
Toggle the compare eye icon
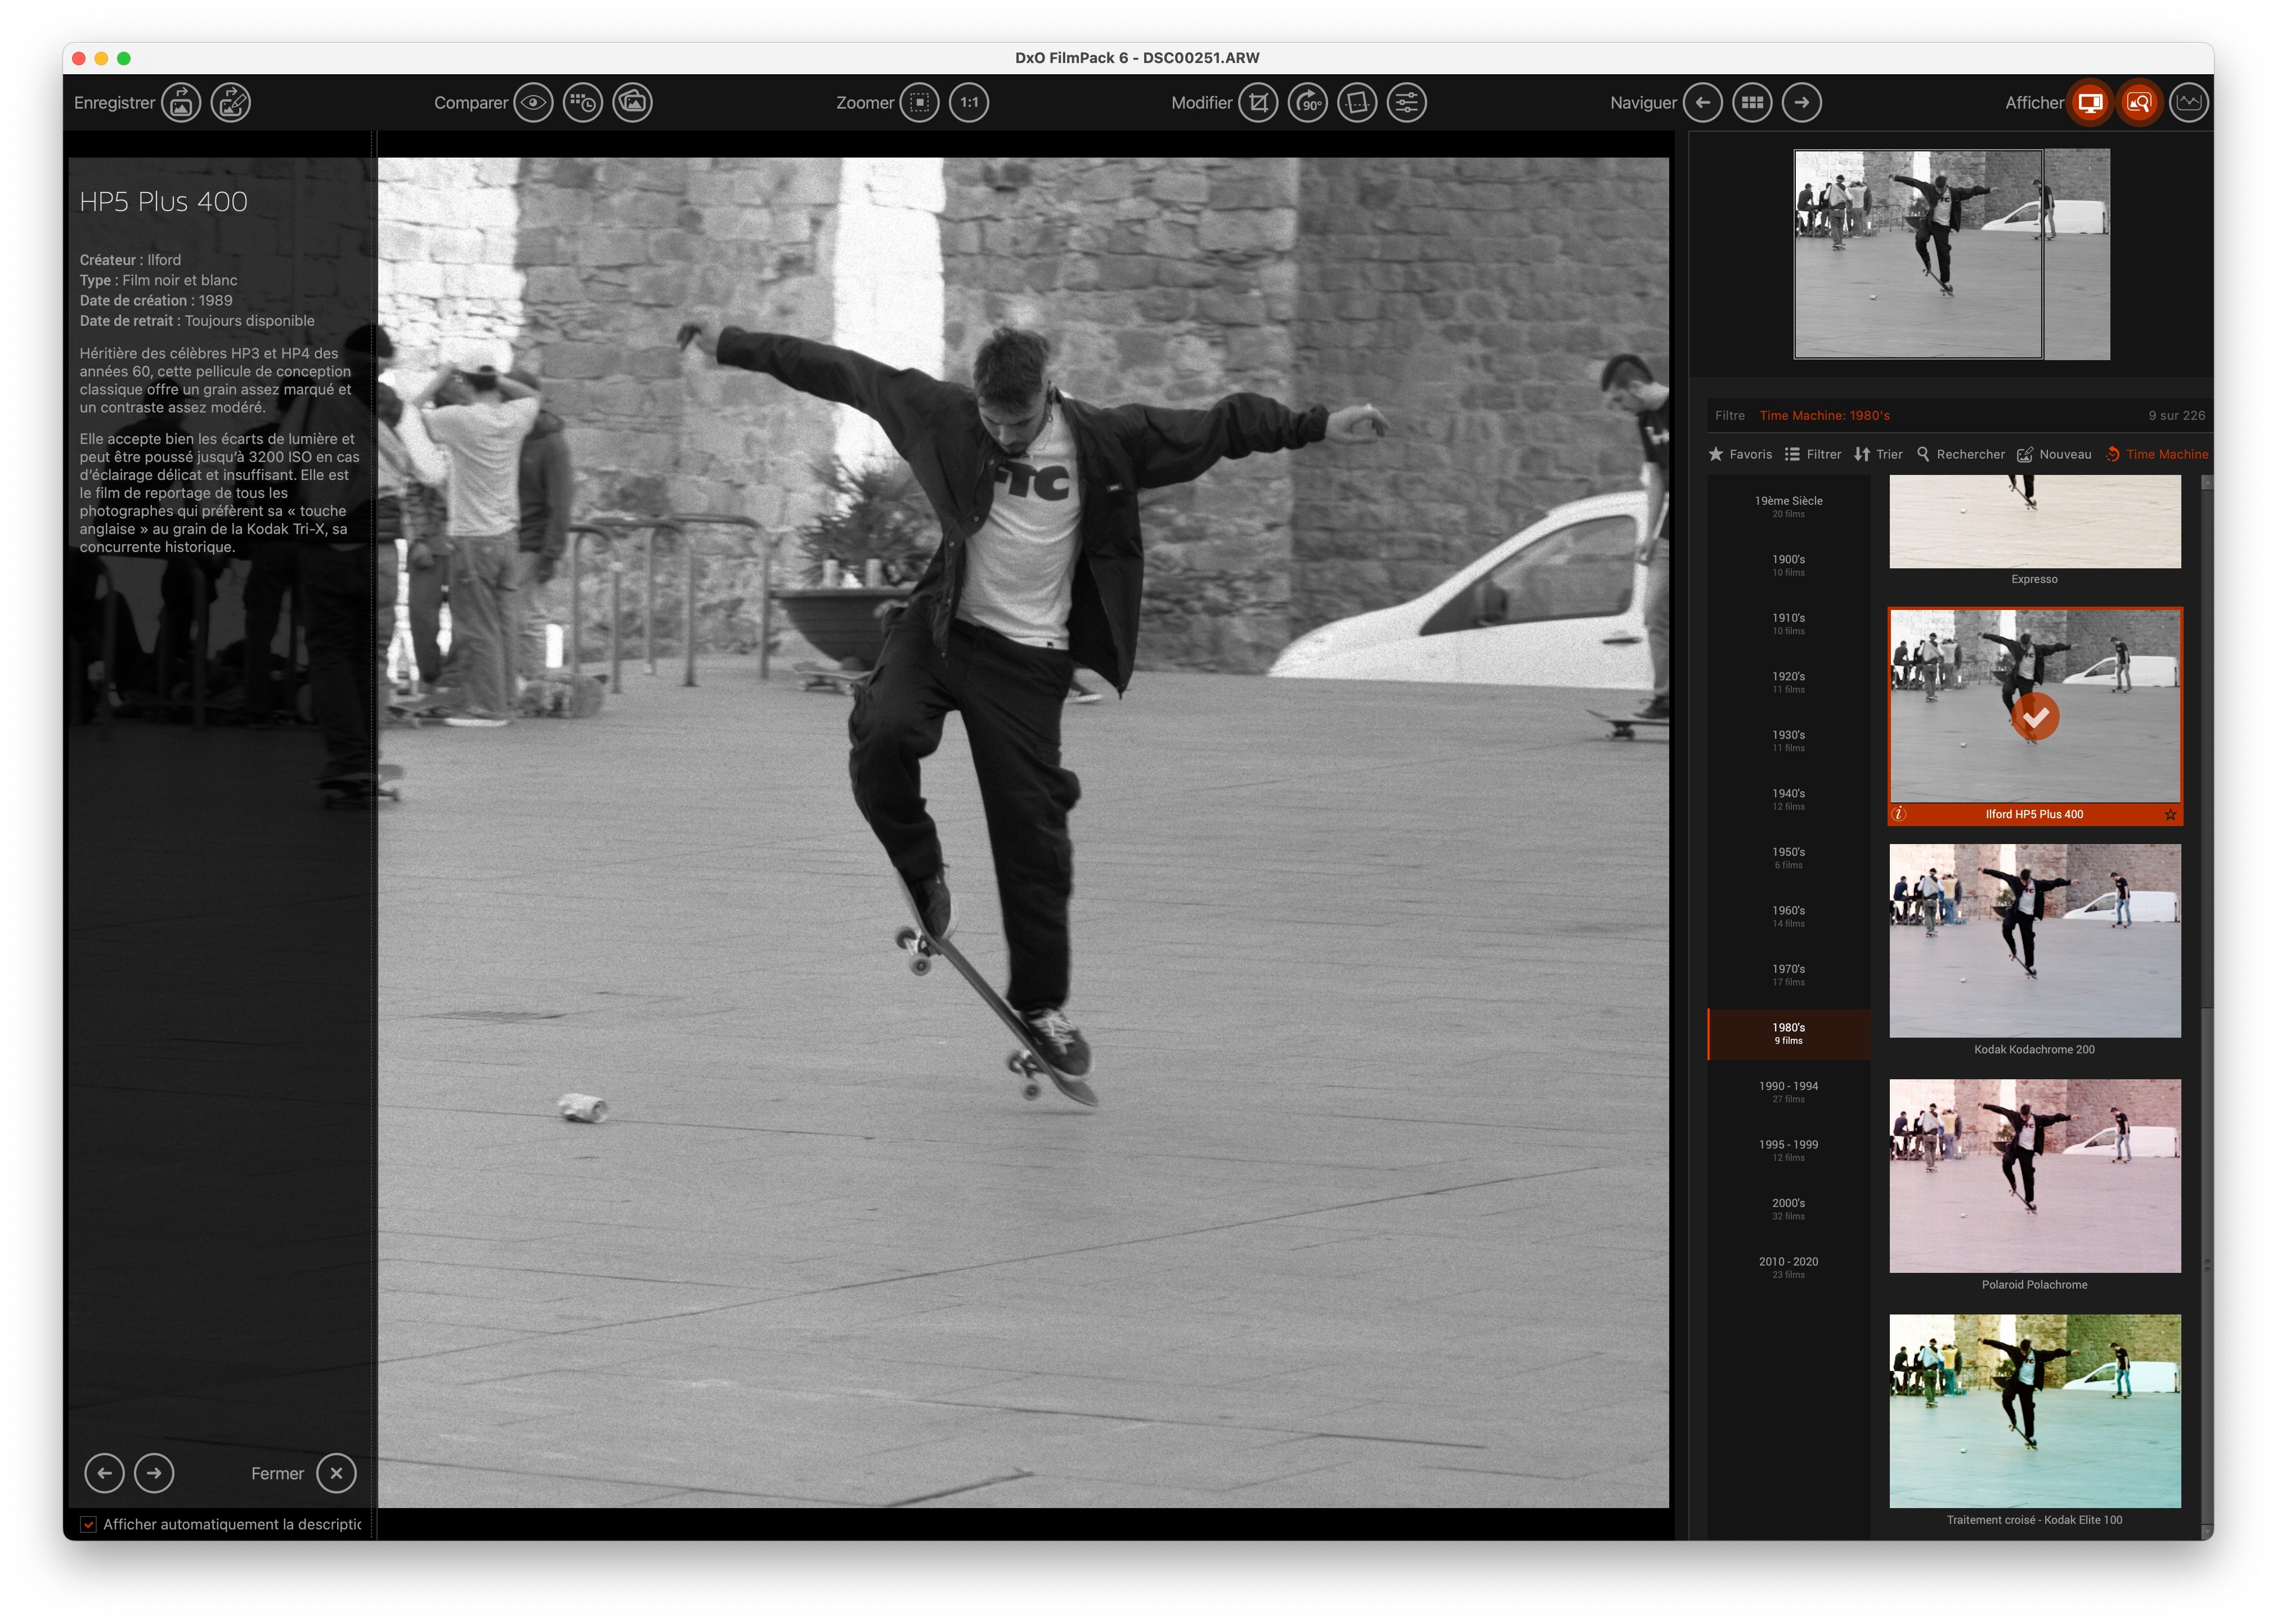(x=533, y=102)
